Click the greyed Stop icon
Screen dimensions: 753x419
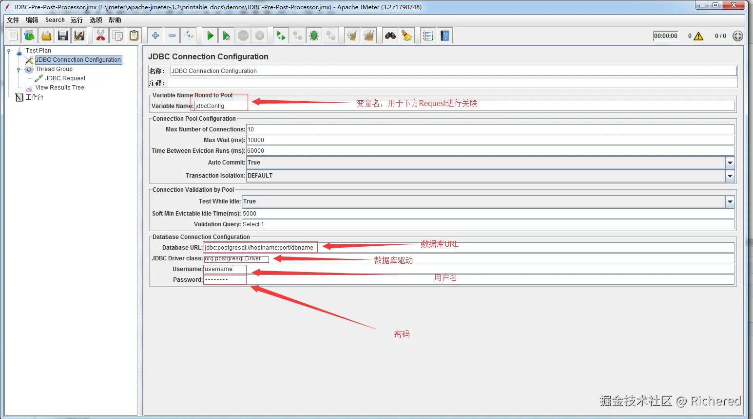[x=243, y=36]
